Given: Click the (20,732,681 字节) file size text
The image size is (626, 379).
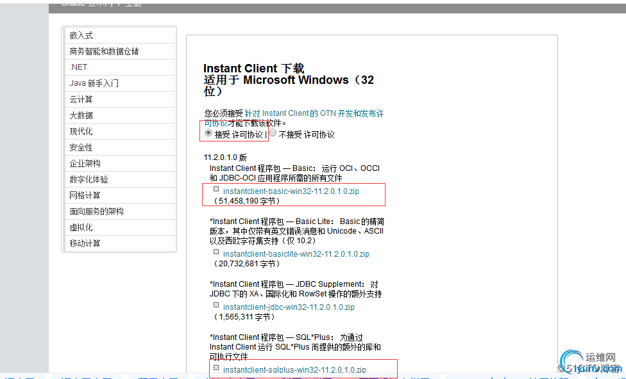Looking at the screenshot, I should [247, 264].
